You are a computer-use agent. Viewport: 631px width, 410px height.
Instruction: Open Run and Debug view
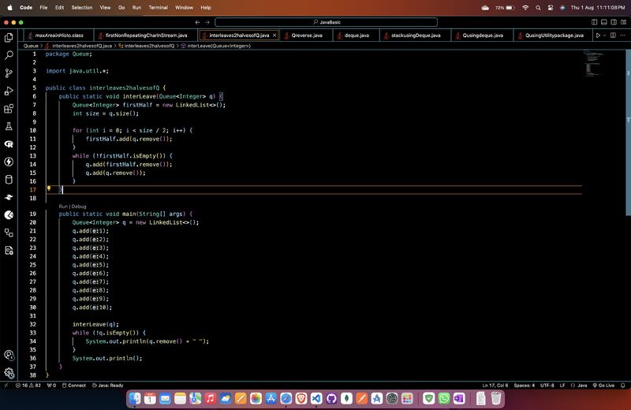click(9, 91)
